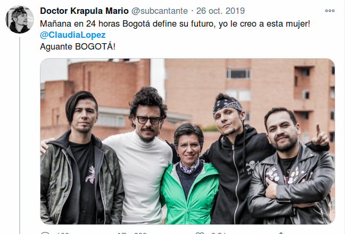348x234 pixels.
Task: Click the share tweet icon
Action: [x=281, y=233]
